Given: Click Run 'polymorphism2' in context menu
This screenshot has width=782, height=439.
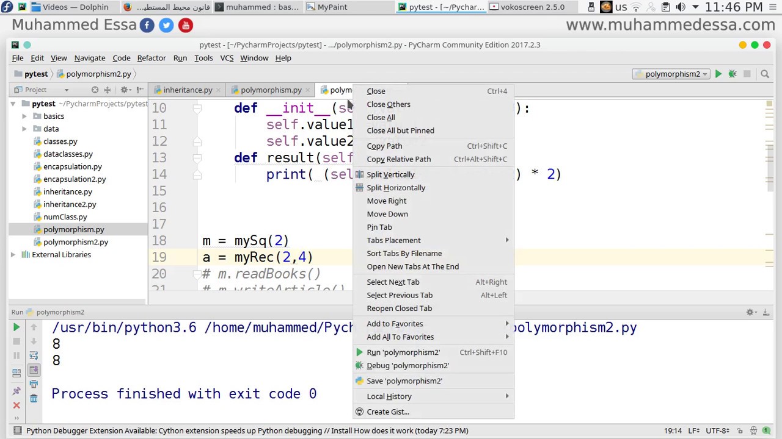Looking at the screenshot, I should click(x=434, y=352).
